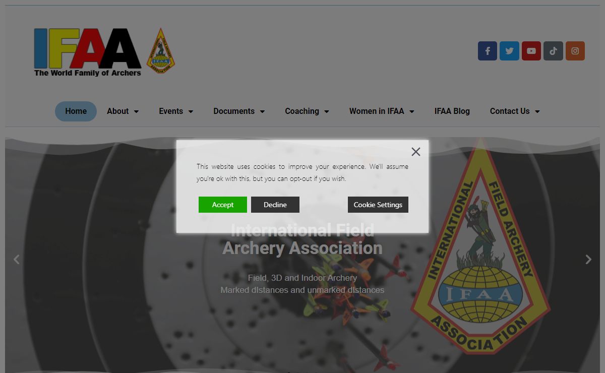Go to previous slide with left arrow
The image size is (605, 373).
tap(17, 259)
